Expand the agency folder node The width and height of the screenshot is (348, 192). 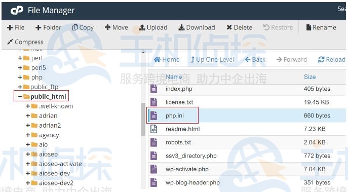[28, 135]
